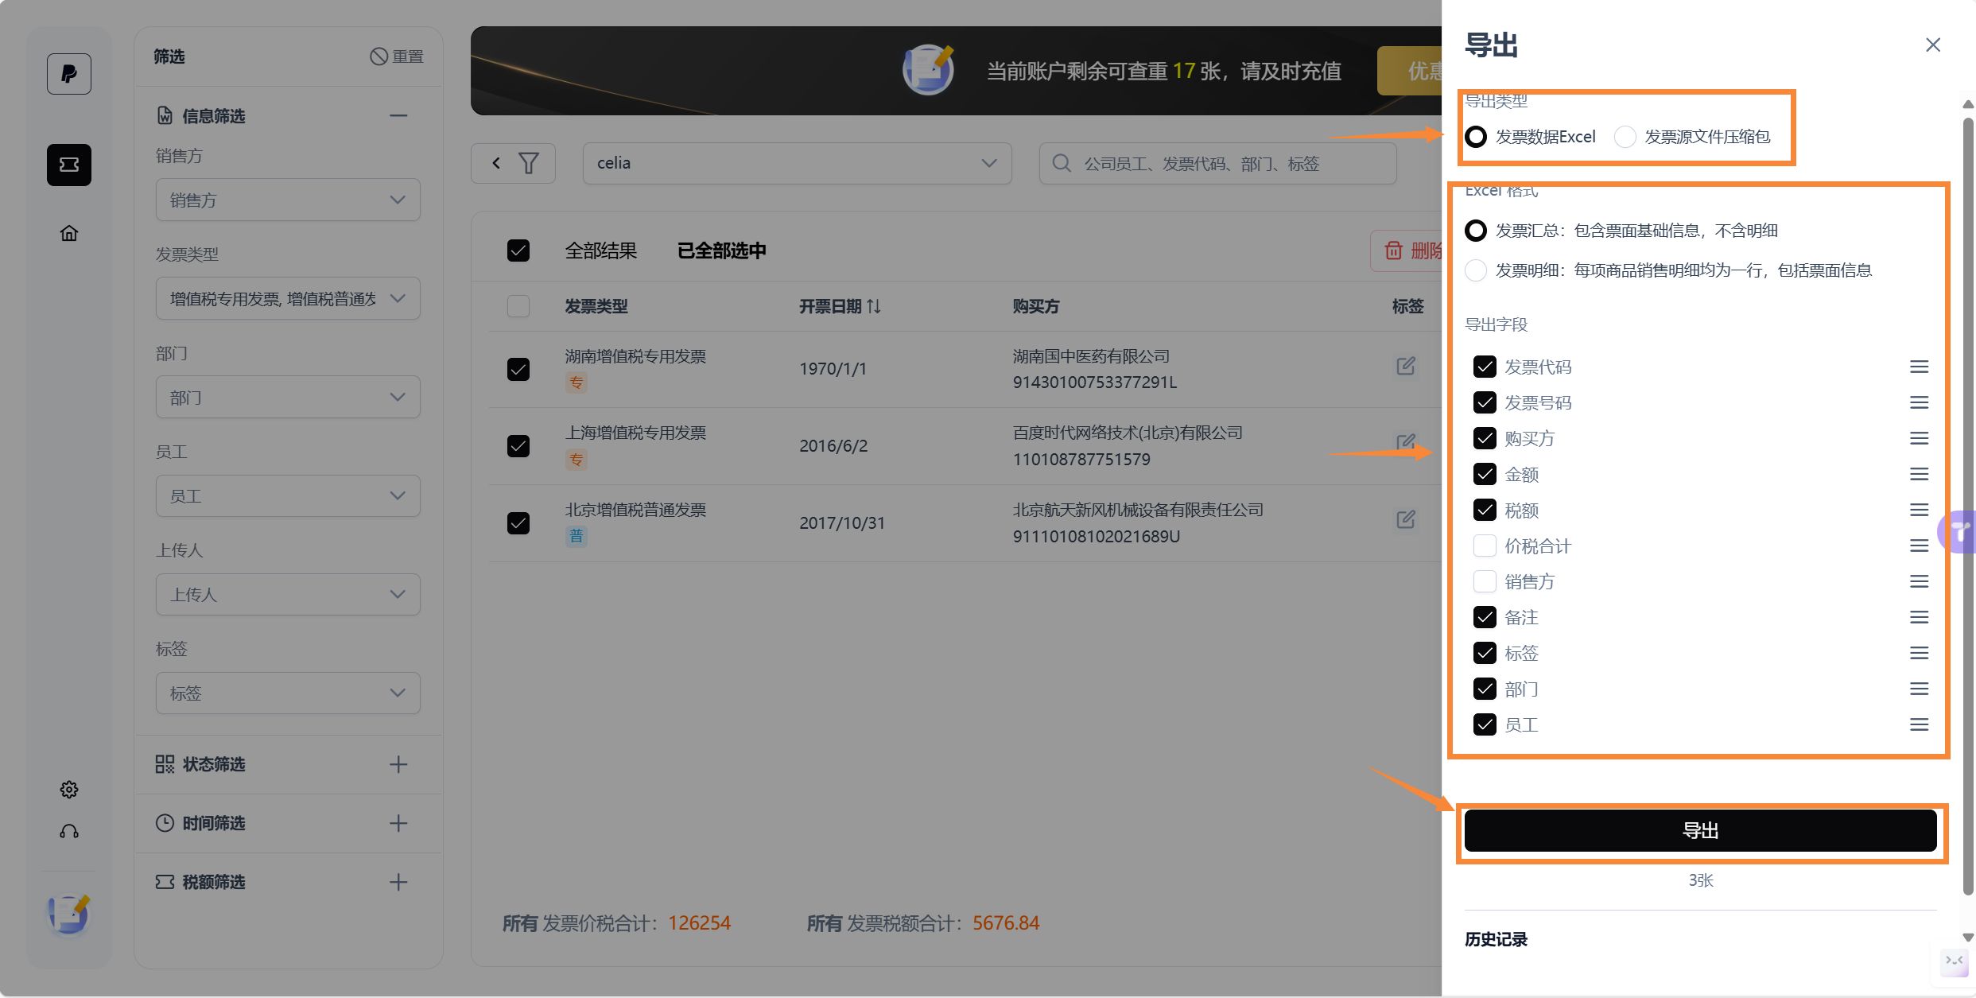1976x998 pixels.
Task: Go to home via sidebar house icon
Action: tap(69, 233)
